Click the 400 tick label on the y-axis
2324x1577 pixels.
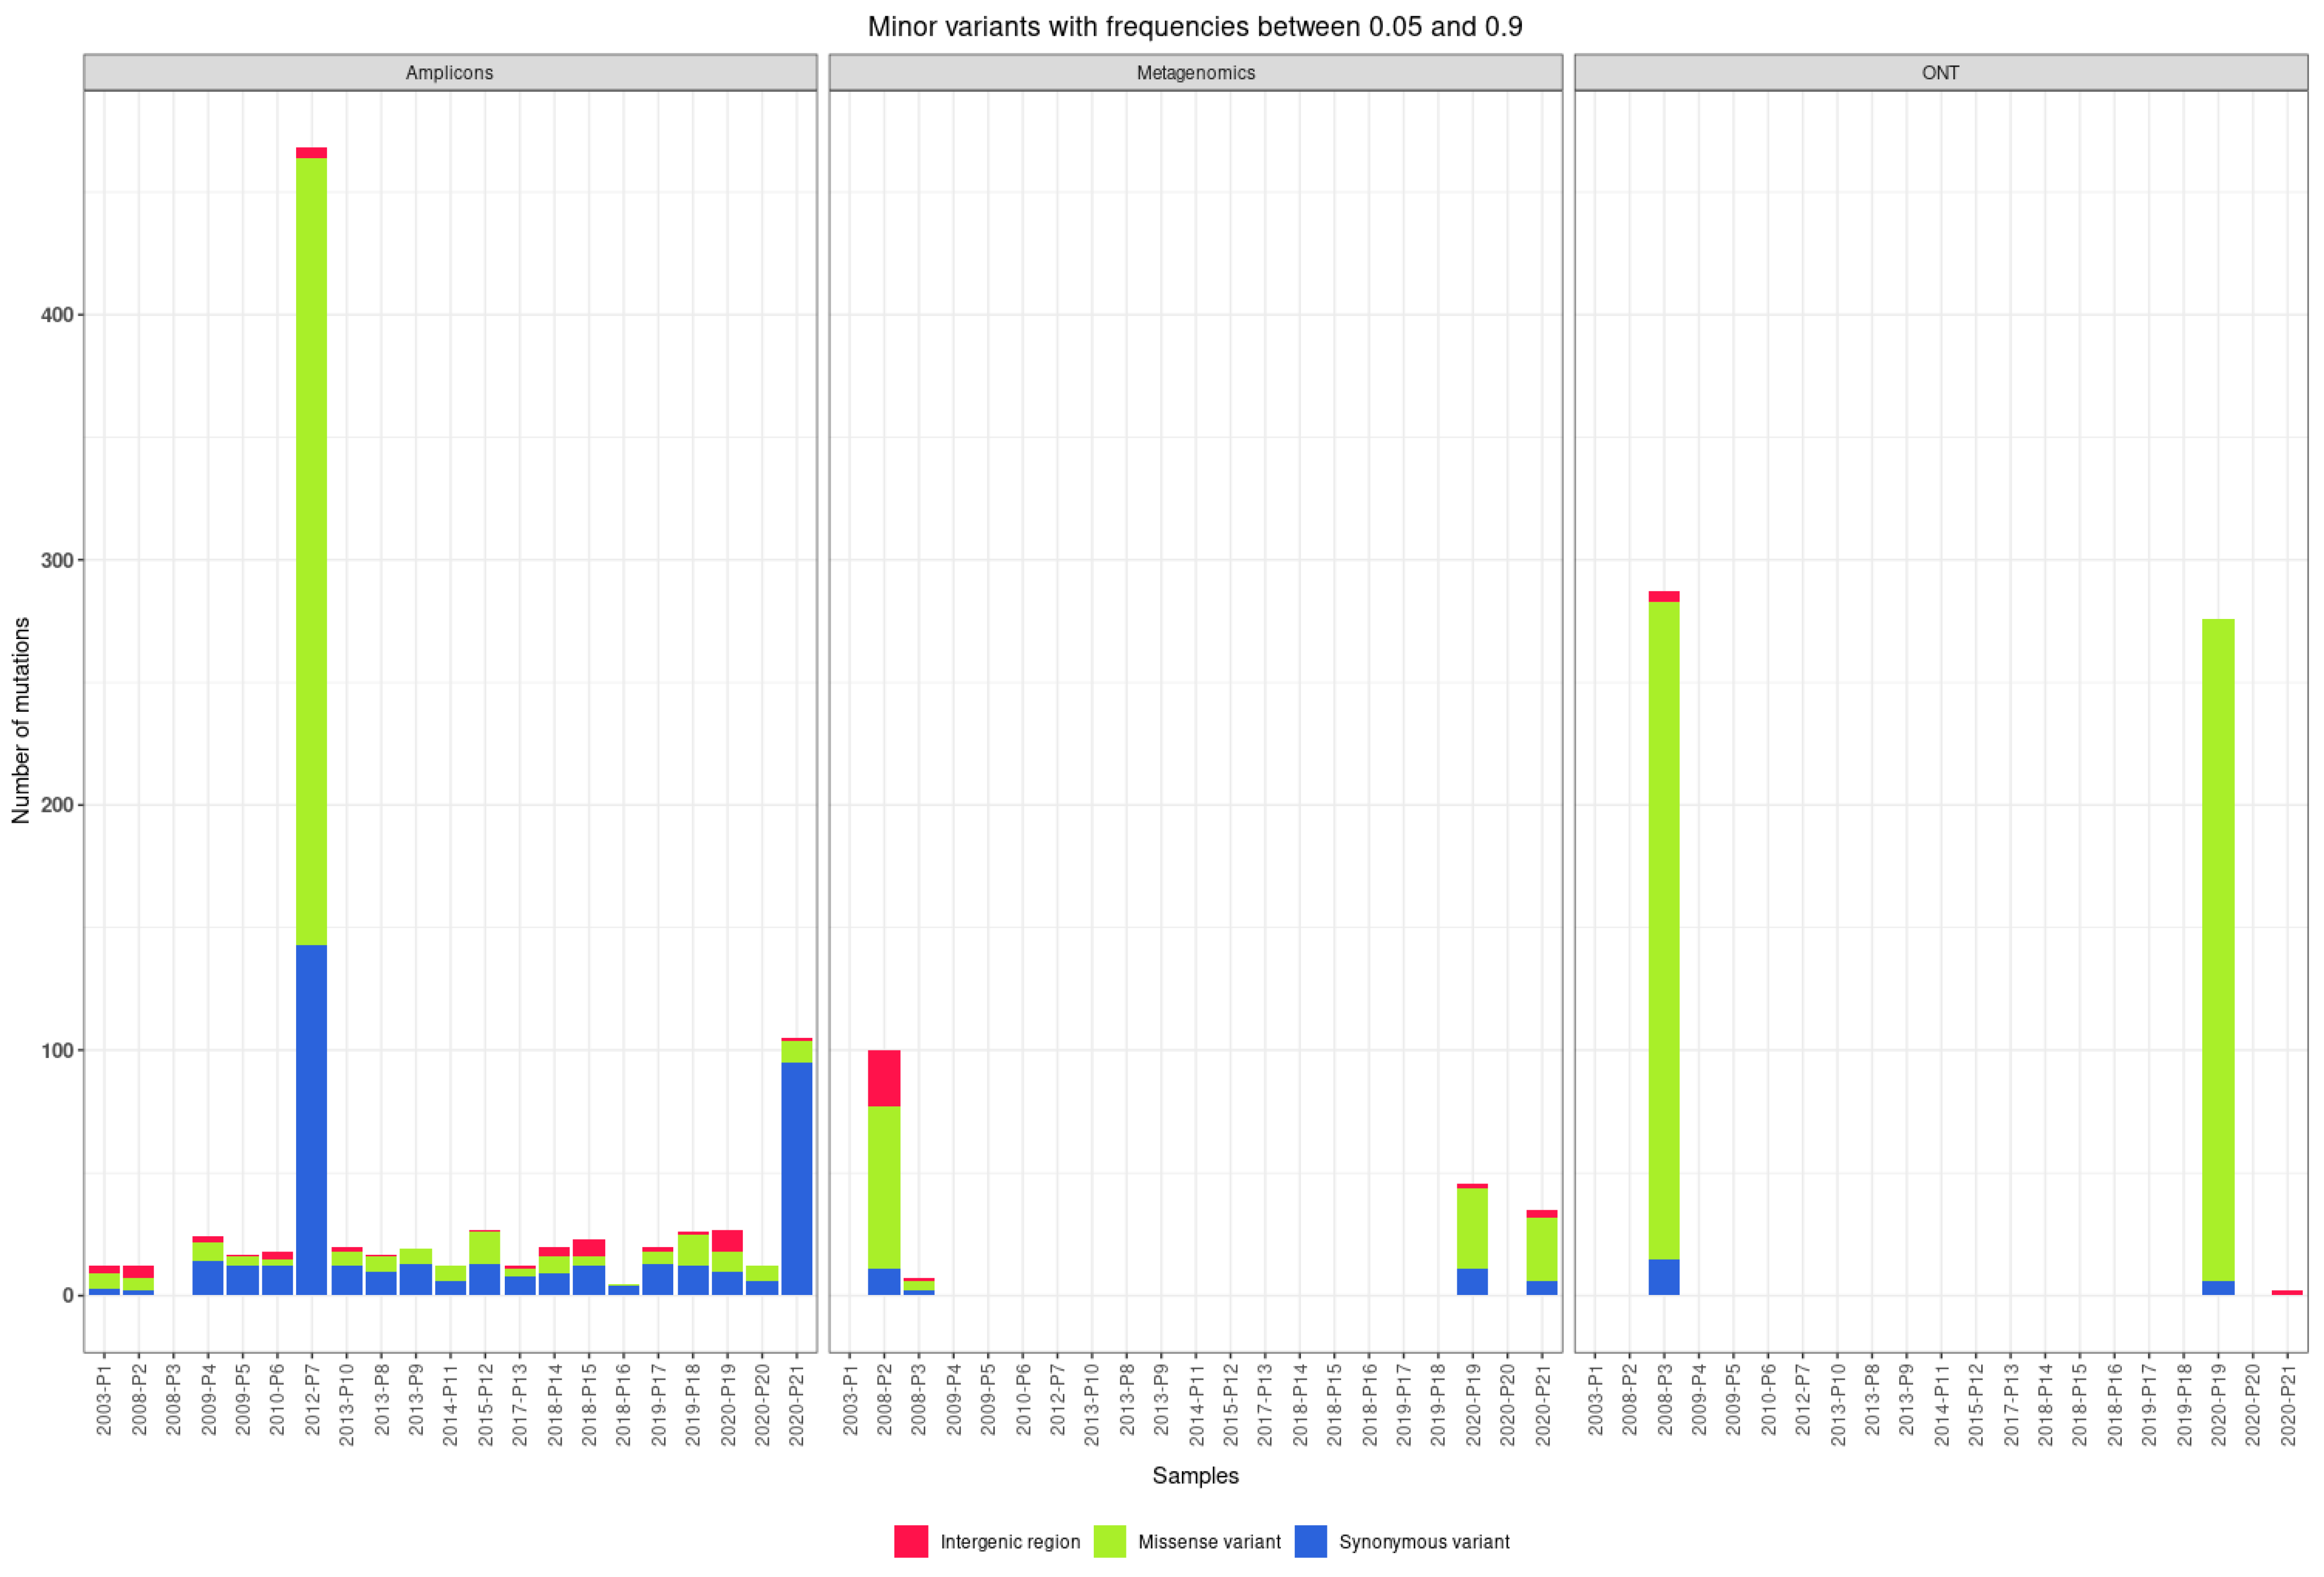[x=57, y=315]
